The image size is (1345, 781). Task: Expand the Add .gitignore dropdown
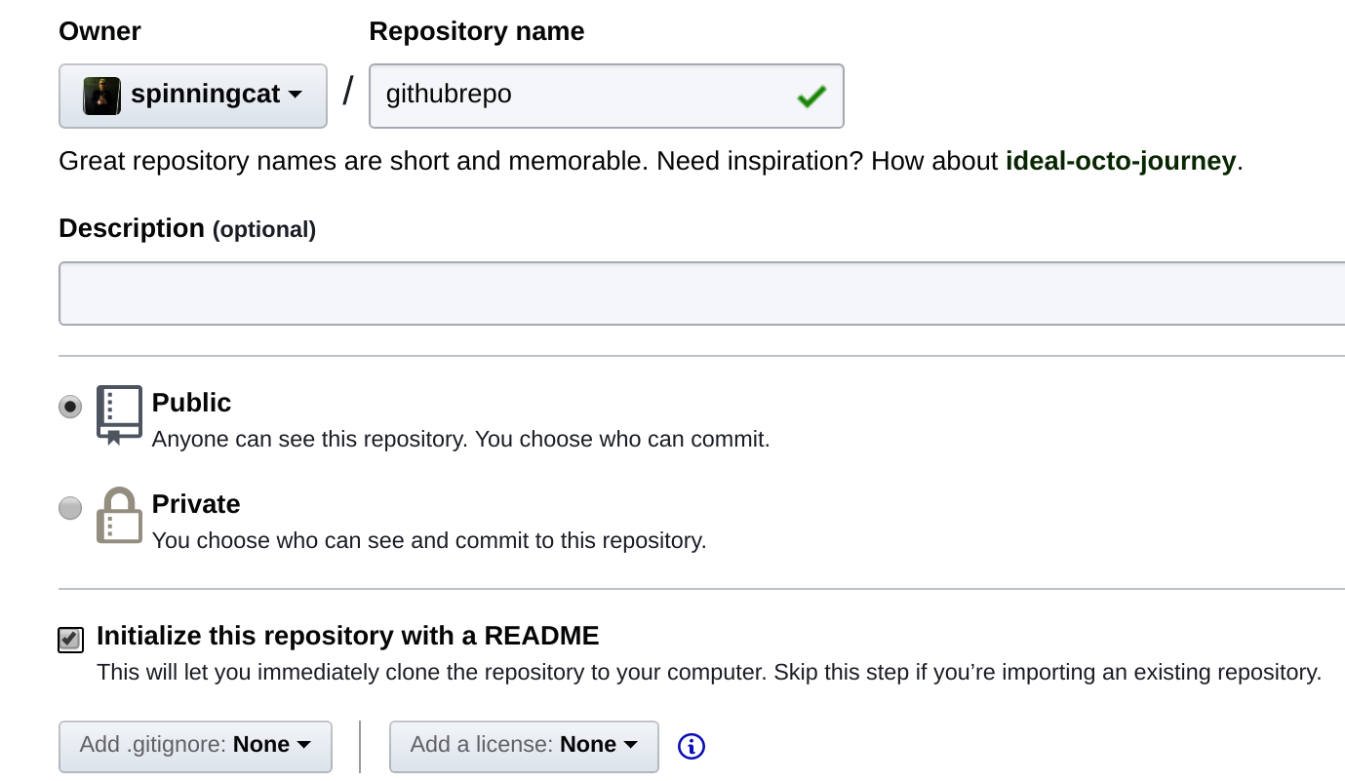pyautogui.click(x=195, y=746)
